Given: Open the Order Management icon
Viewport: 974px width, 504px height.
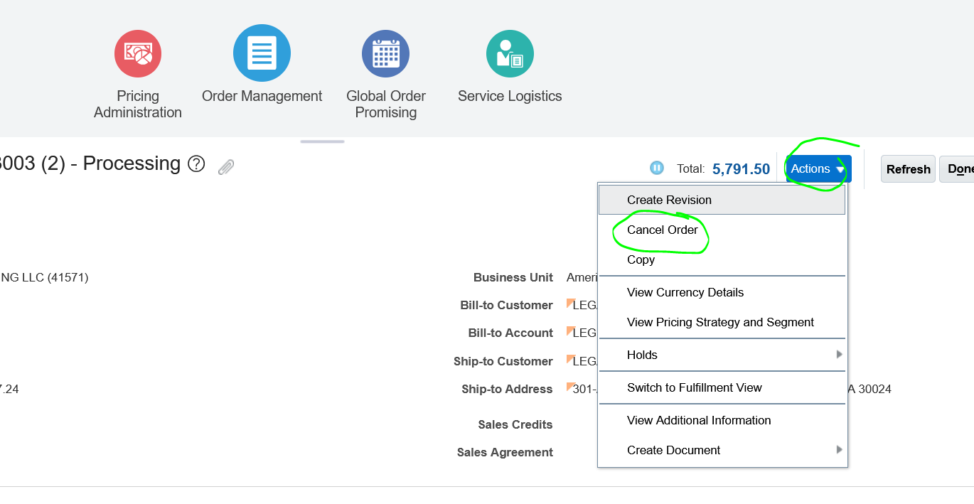Looking at the screenshot, I should tap(262, 53).
